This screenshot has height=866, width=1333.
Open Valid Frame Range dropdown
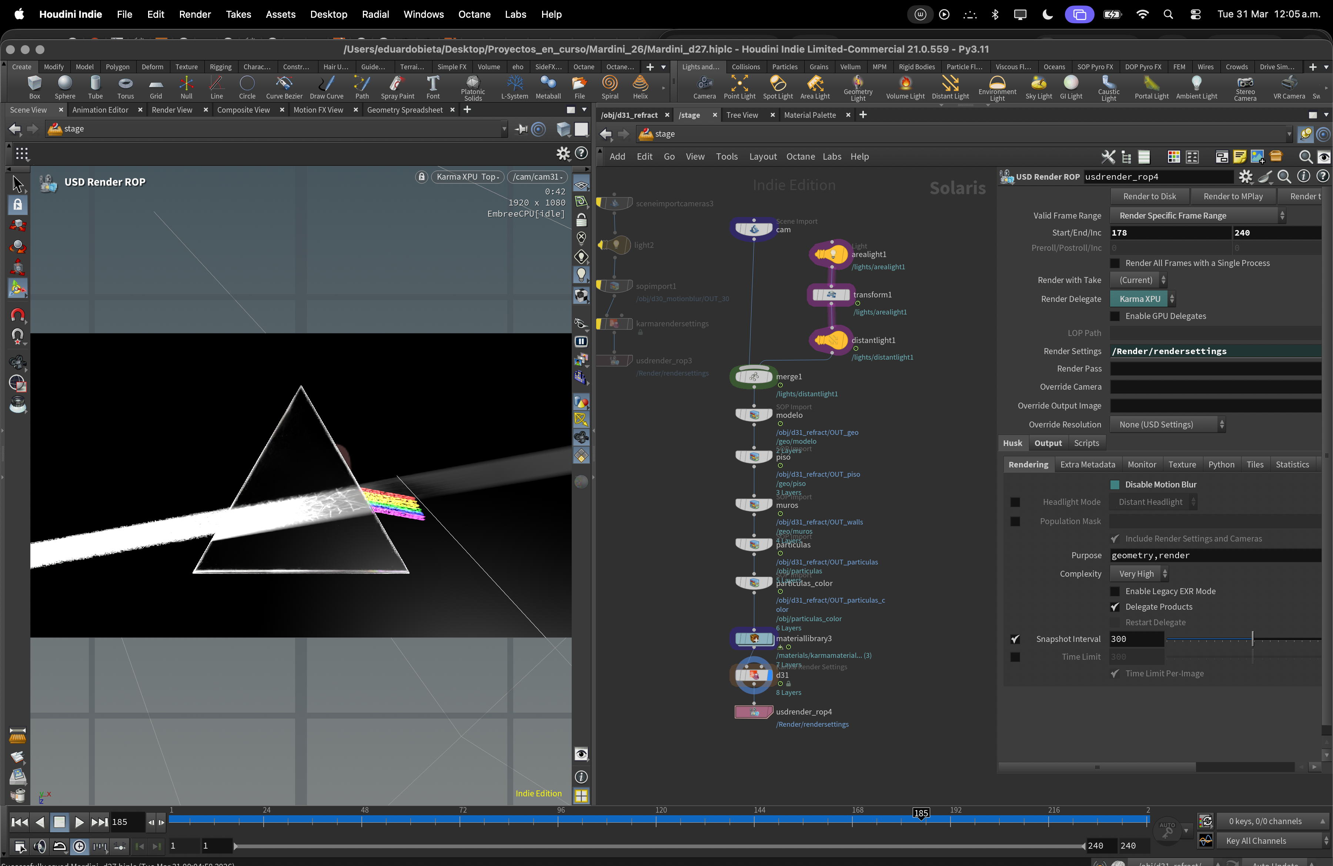click(1197, 216)
